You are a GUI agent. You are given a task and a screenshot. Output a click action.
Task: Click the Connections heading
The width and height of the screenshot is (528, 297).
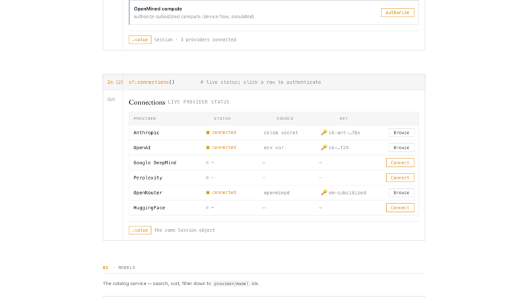click(x=147, y=102)
